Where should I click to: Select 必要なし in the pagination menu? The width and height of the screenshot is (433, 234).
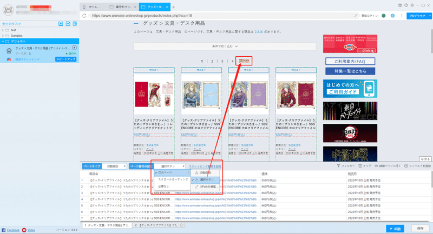pyautogui.click(x=172, y=186)
